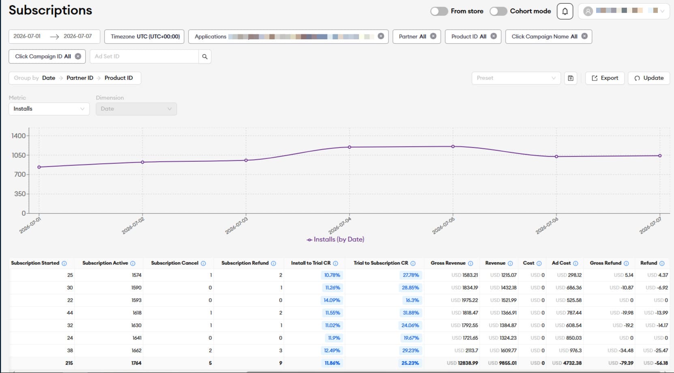Open the Dimension Date dropdown
The width and height of the screenshot is (674, 373).
136,109
